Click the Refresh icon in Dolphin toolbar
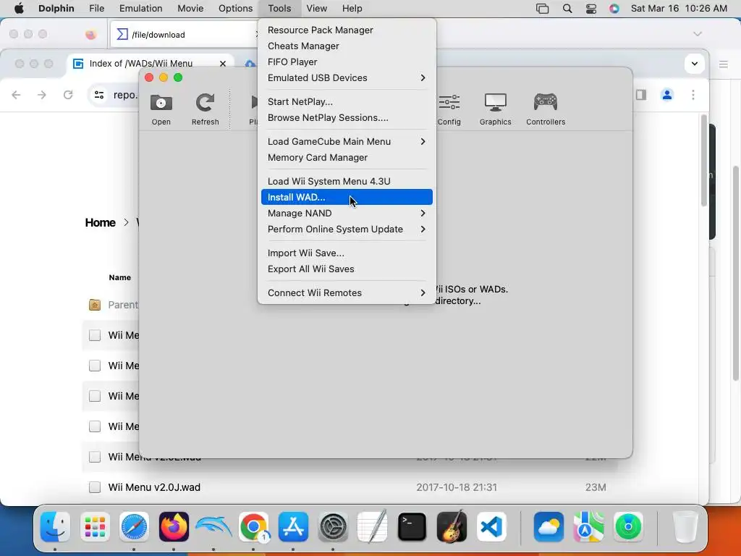Image resolution: width=741 pixels, height=556 pixels. click(205, 103)
